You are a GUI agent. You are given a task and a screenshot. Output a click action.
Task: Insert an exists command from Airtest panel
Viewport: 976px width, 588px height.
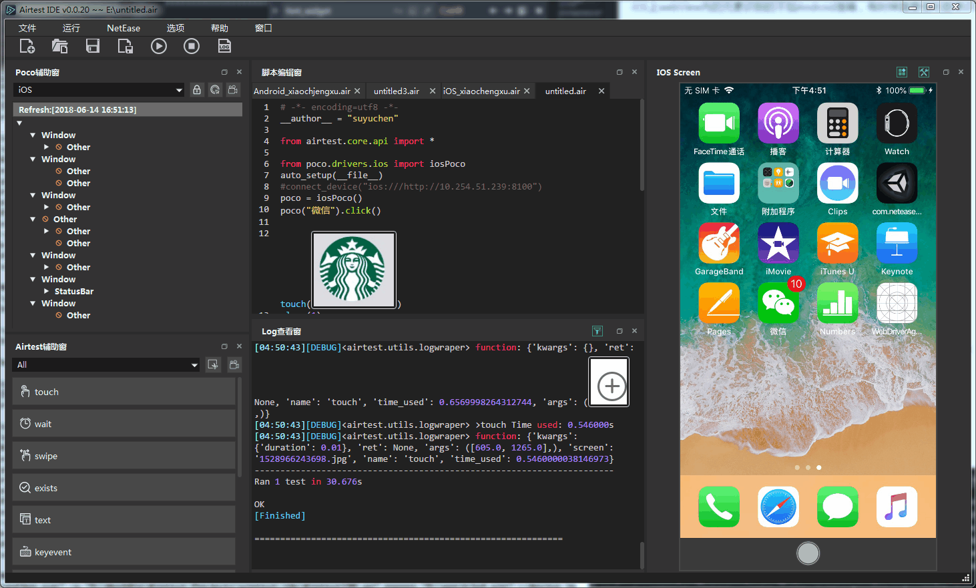pos(124,488)
